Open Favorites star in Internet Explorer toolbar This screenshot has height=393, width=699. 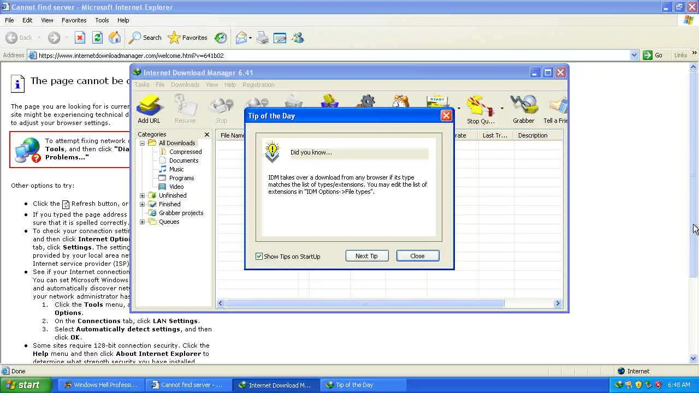188,38
